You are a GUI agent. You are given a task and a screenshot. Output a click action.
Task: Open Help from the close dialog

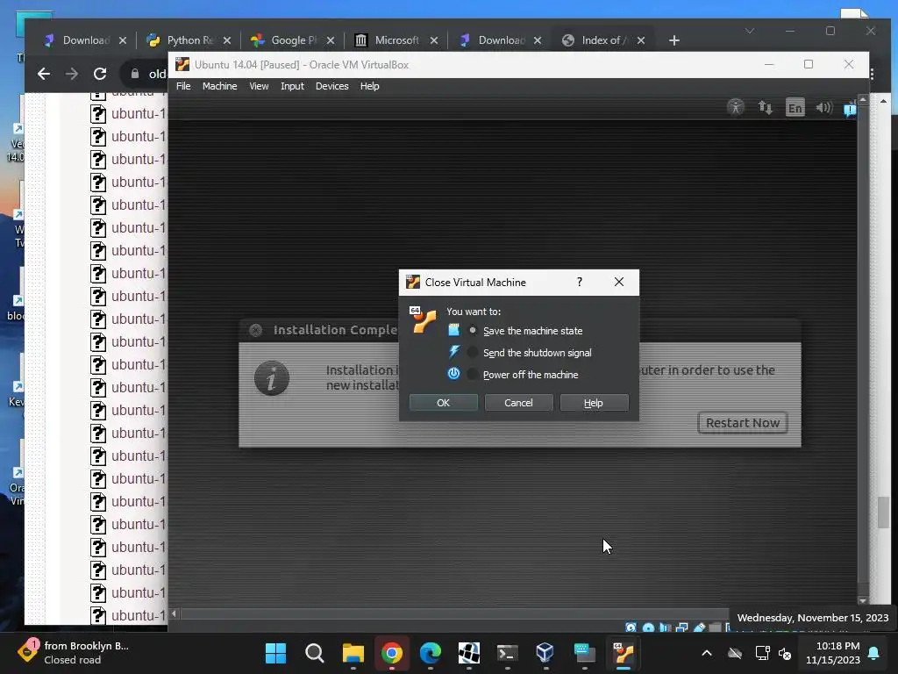point(594,403)
